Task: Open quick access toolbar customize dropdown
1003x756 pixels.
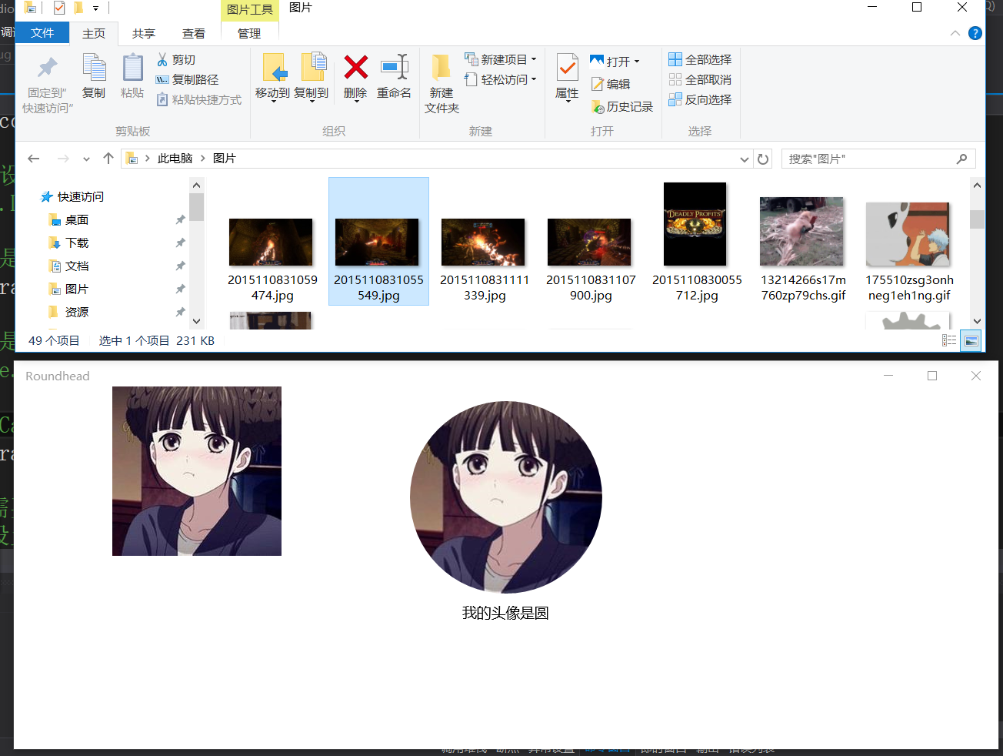Action: [x=96, y=8]
